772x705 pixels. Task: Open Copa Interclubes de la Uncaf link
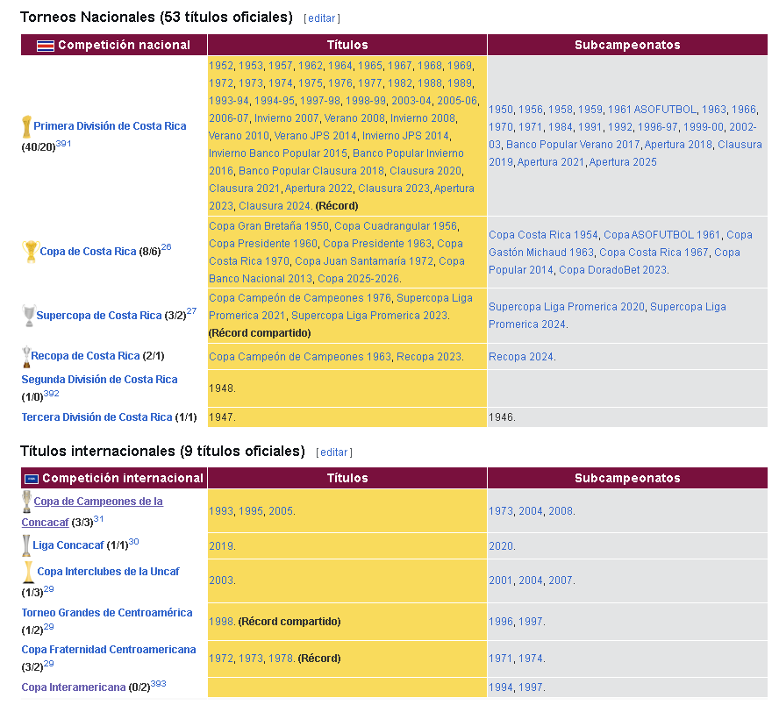(x=108, y=571)
